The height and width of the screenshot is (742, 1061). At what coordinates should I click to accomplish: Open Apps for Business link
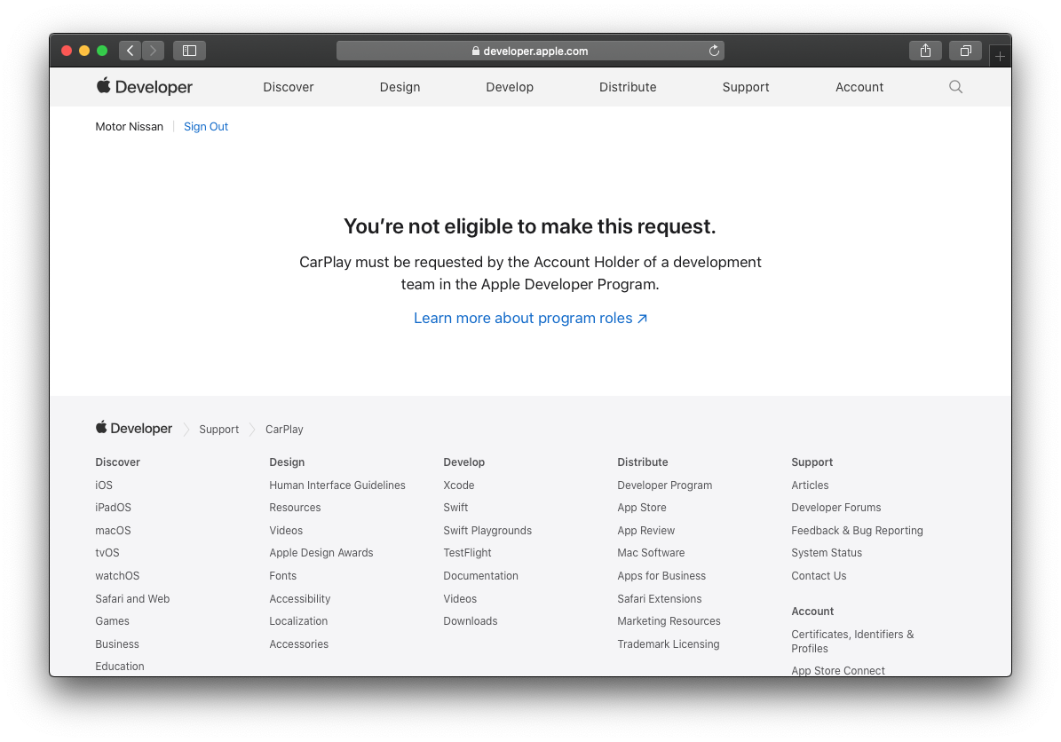click(661, 576)
